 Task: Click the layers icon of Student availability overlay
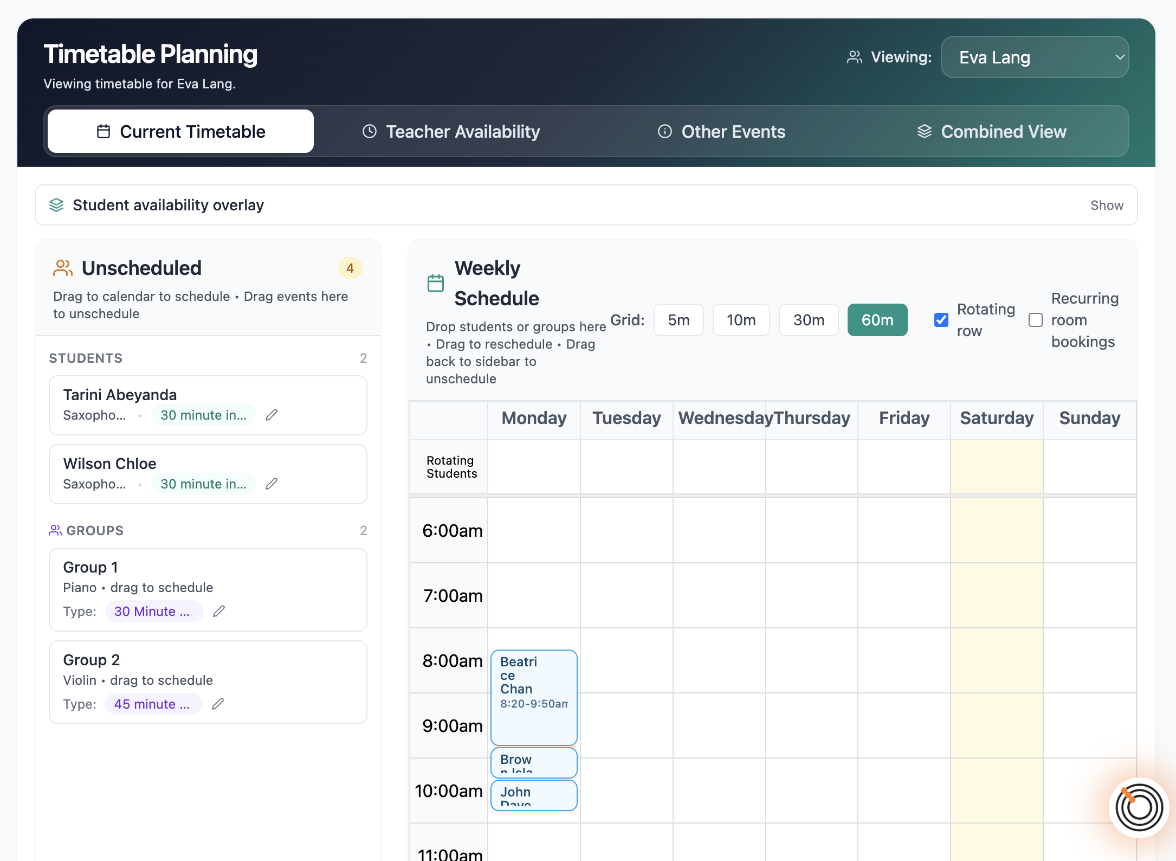[x=56, y=205]
